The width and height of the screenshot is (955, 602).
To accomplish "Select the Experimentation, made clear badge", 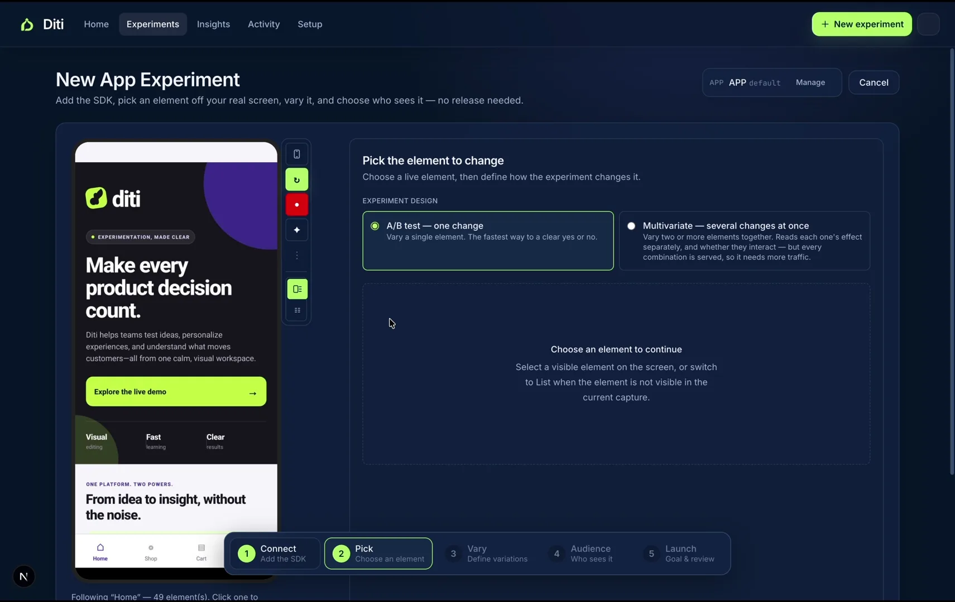I will [x=140, y=237].
